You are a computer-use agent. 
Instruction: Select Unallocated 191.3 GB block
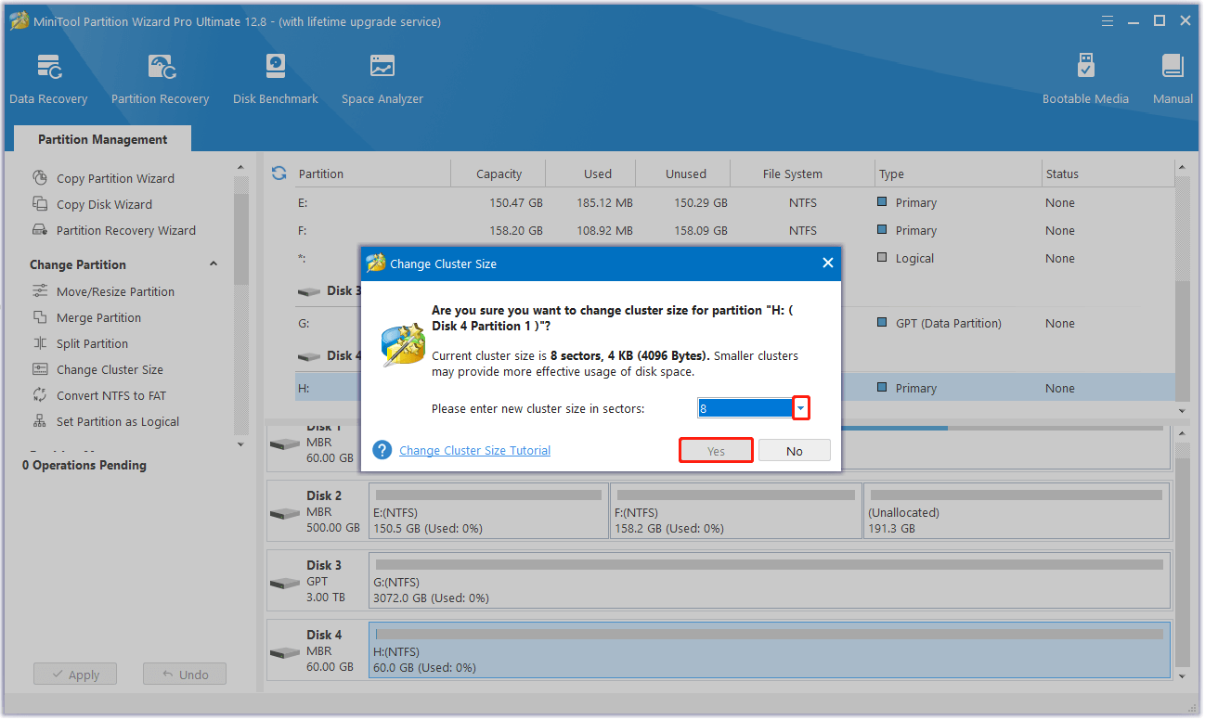1016,510
